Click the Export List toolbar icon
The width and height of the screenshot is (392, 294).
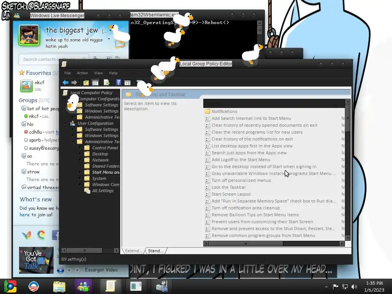[106, 83]
